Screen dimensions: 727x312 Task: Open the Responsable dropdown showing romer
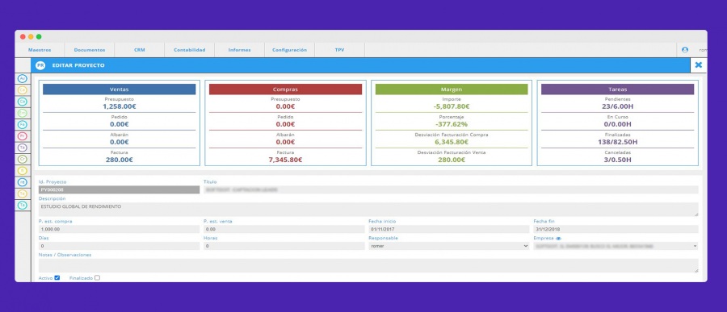pyautogui.click(x=449, y=246)
